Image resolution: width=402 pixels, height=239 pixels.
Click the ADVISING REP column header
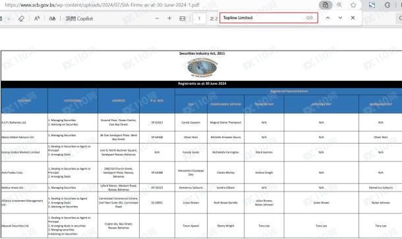tap(321, 104)
